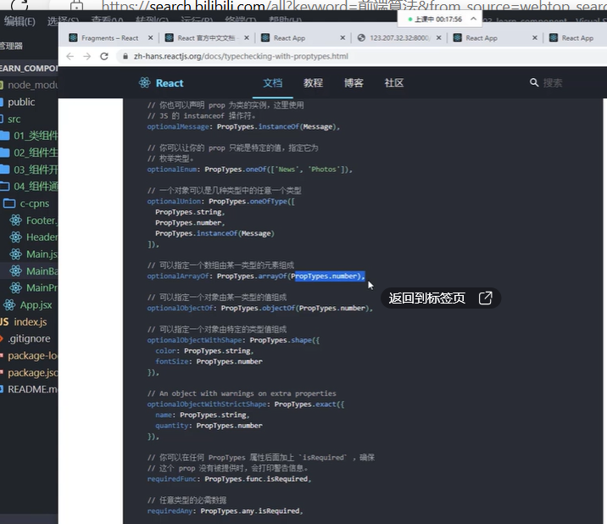Close the React 官方中文文档 tab
Image resolution: width=607 pixels, height=524 pixels.
point(247,37)
